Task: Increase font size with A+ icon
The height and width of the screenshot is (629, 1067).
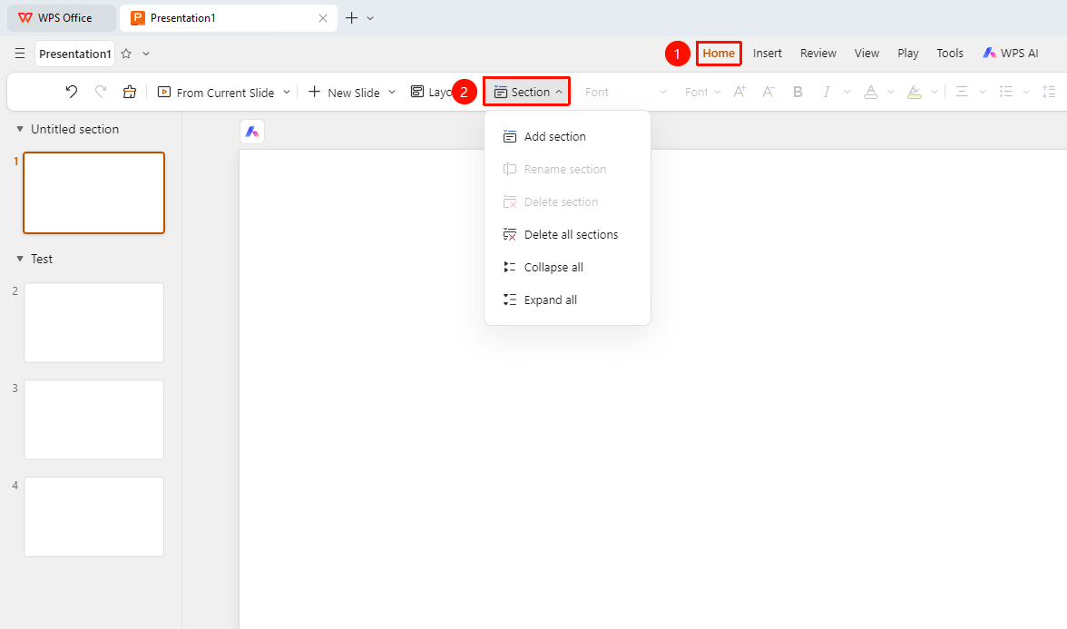Action: tap(739, 92)
